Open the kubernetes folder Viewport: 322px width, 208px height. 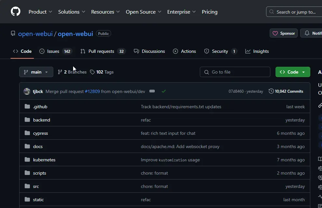click(x=44, y=160)
